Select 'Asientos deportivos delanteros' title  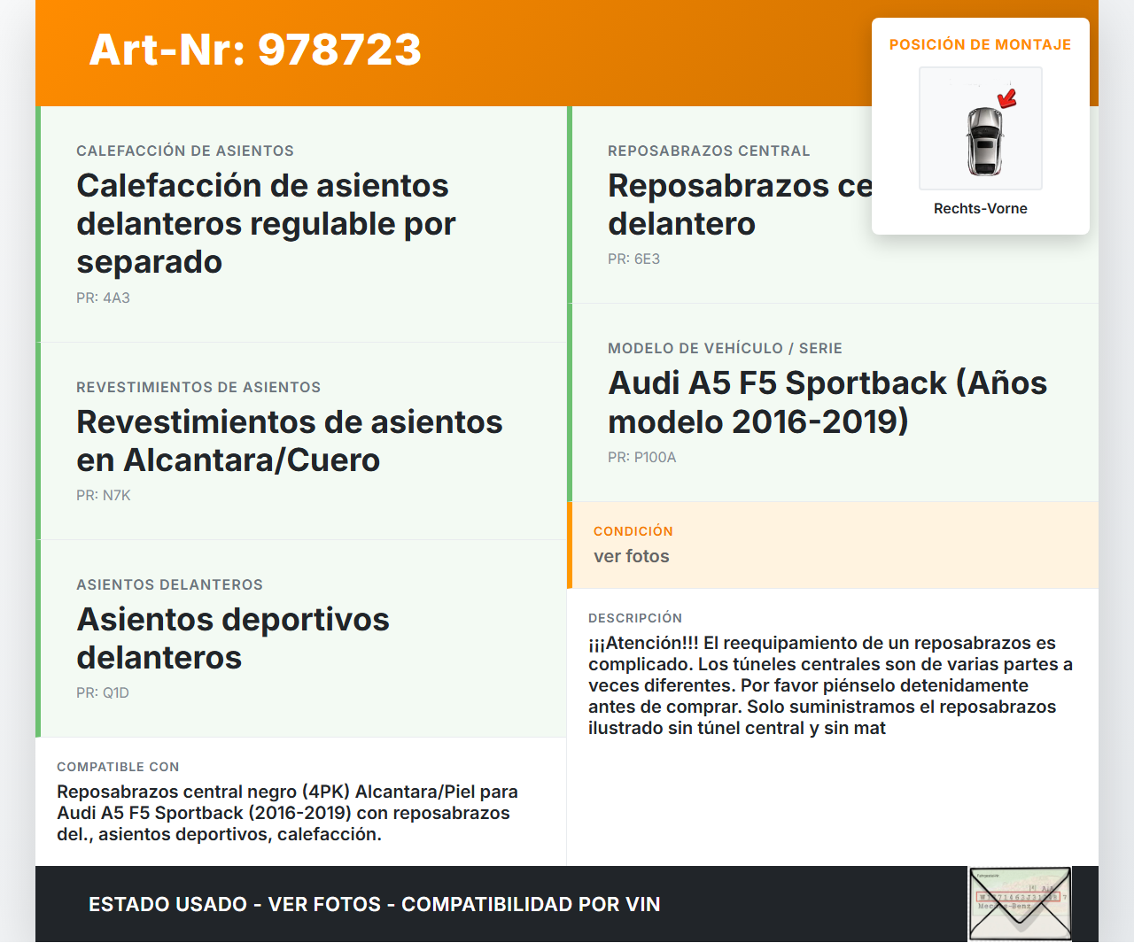[233, 638]
